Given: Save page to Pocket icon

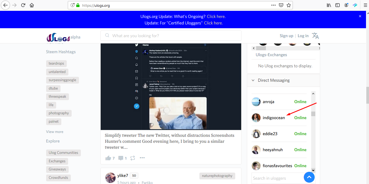Looking at the screenshot, I should coord(281,5).
